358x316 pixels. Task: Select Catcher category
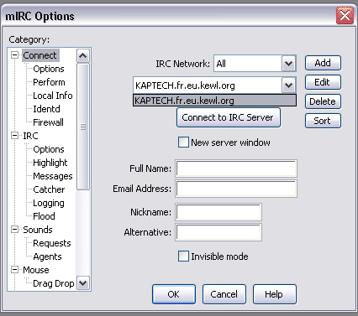[x=49, y=189]
